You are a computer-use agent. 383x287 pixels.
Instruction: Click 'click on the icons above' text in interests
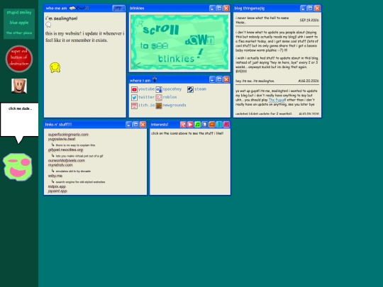pyautogui.click(x=187, y=133)
